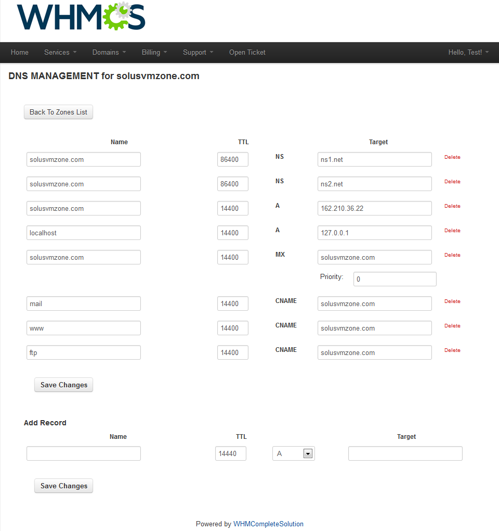The width and height of the screenshot is (499, 531).
Task: Edit TTL of the mail CNAME record
Action: click(x=232, y=304)
